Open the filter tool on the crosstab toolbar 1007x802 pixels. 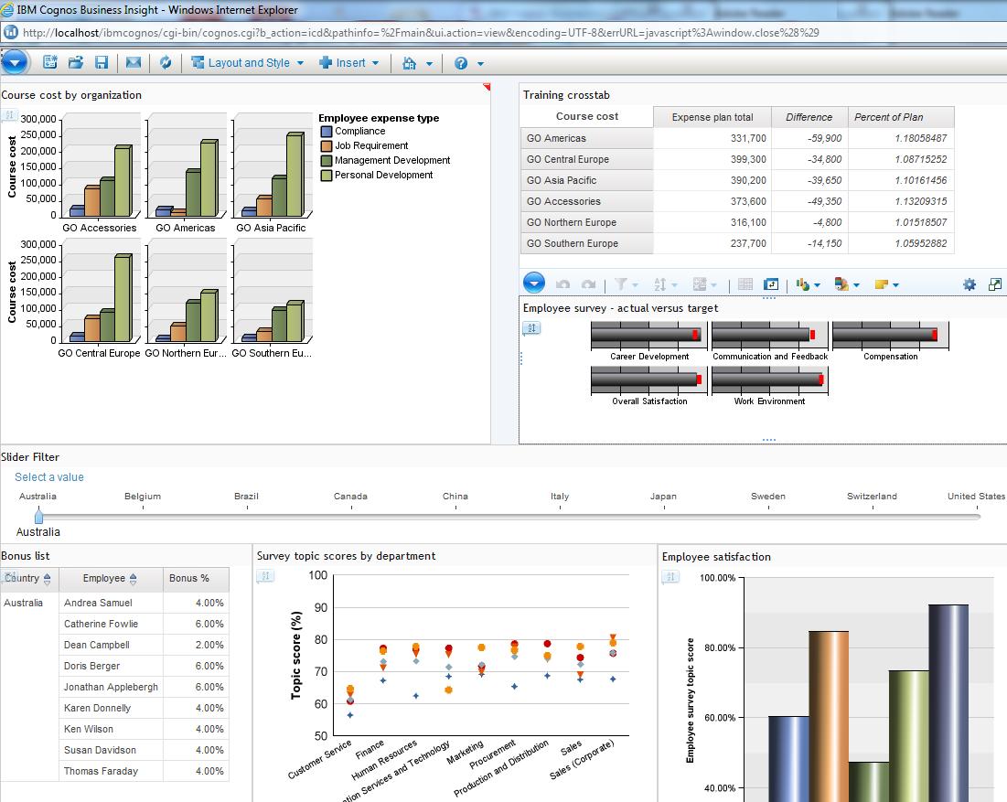coord(623,284)
